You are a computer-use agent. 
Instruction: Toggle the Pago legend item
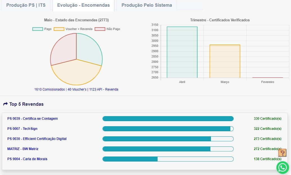42,29
